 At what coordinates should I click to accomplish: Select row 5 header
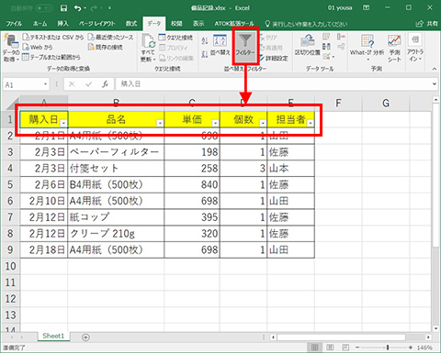pyautogui.click(x=10, y=184)
